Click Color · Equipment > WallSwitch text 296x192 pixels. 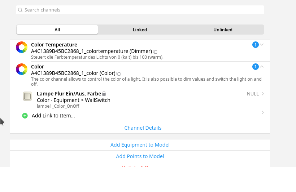click(73, 100)
